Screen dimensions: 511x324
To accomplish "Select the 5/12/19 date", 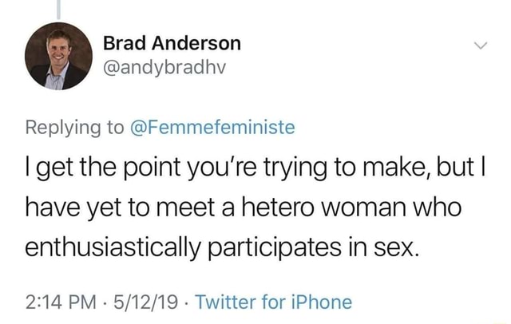I will pyautogui.click(x=145, y=302).
